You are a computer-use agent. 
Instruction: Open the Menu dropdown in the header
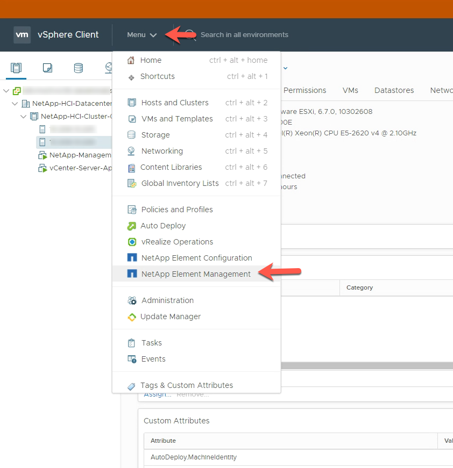click(142, 35)
